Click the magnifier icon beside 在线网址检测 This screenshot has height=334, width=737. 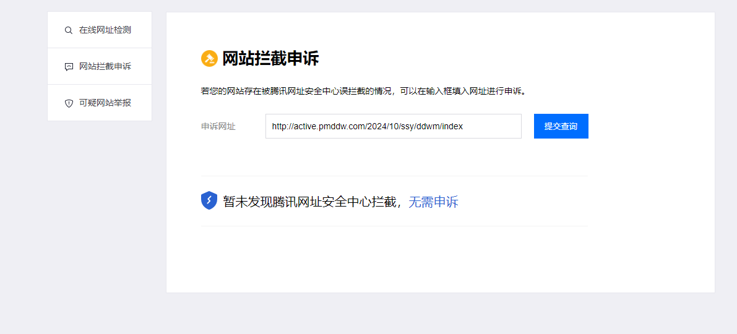pos(69,30)
